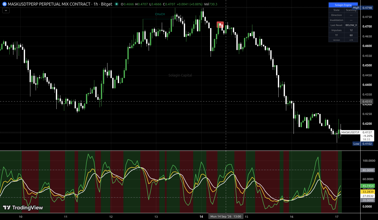The image size is (378, 220).
Task: Click the Invalidation row label
Action: [x=336, y=20]
